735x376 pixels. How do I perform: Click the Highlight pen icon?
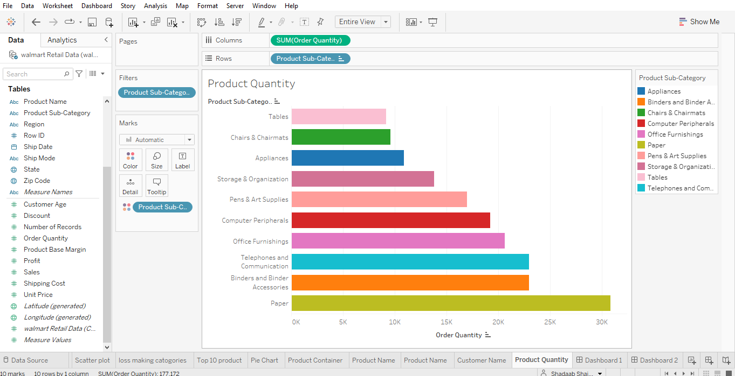[262, 22]
